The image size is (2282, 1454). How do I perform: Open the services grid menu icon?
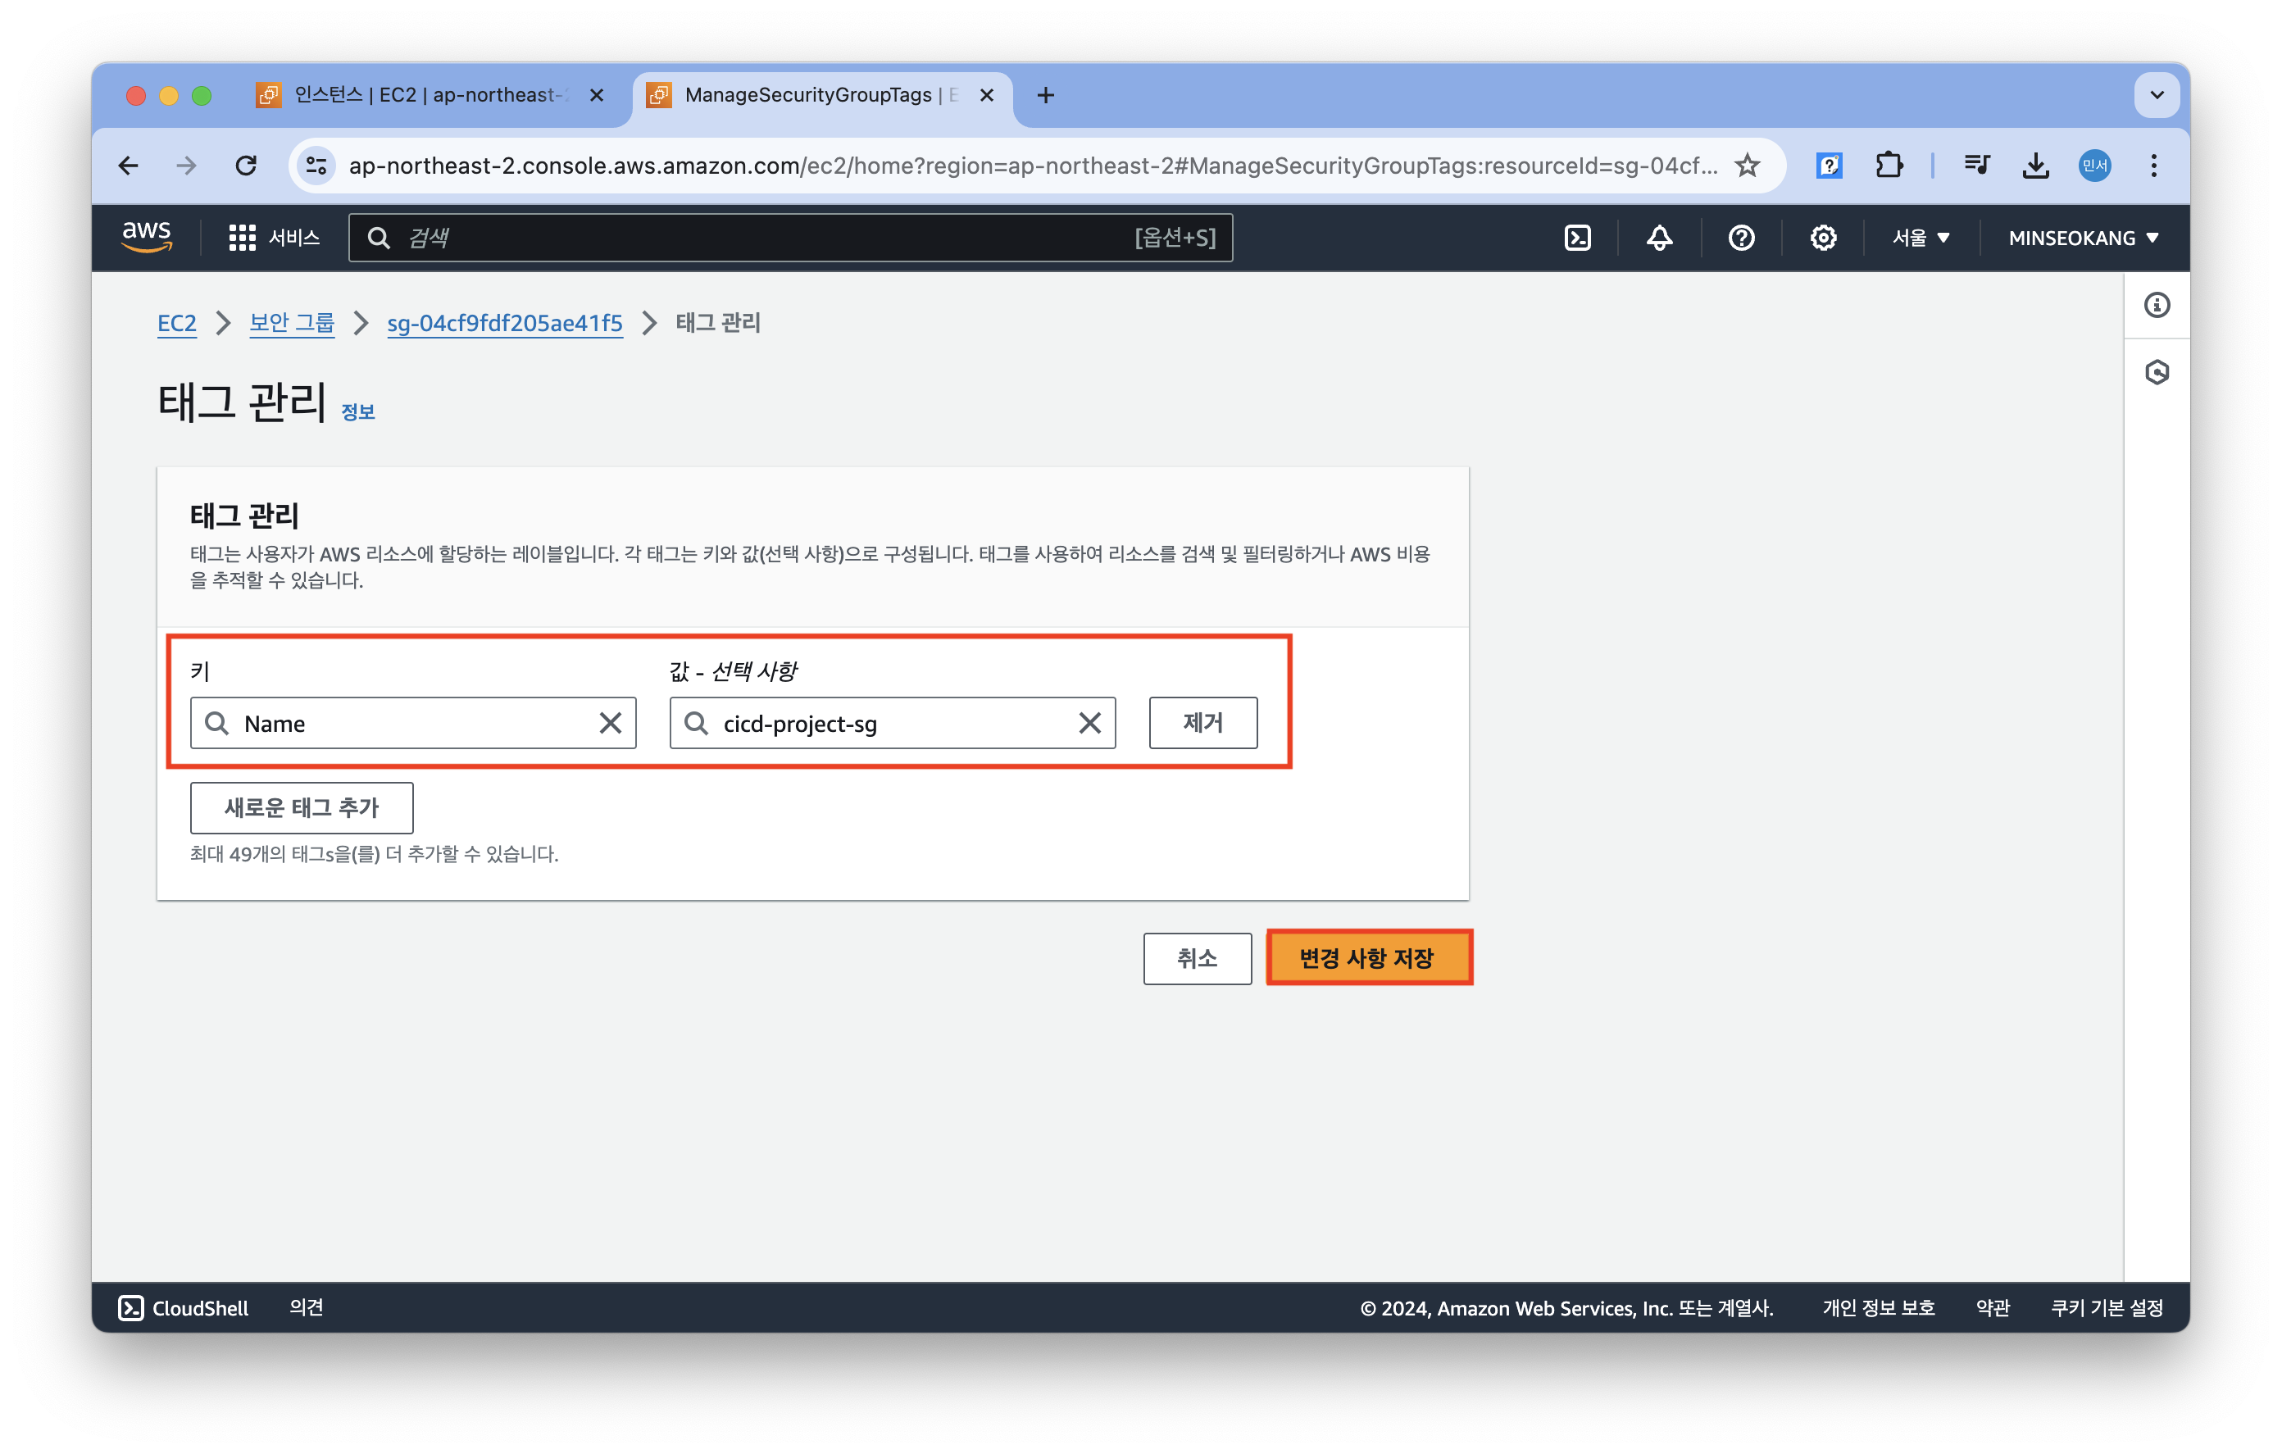[242, 238]
